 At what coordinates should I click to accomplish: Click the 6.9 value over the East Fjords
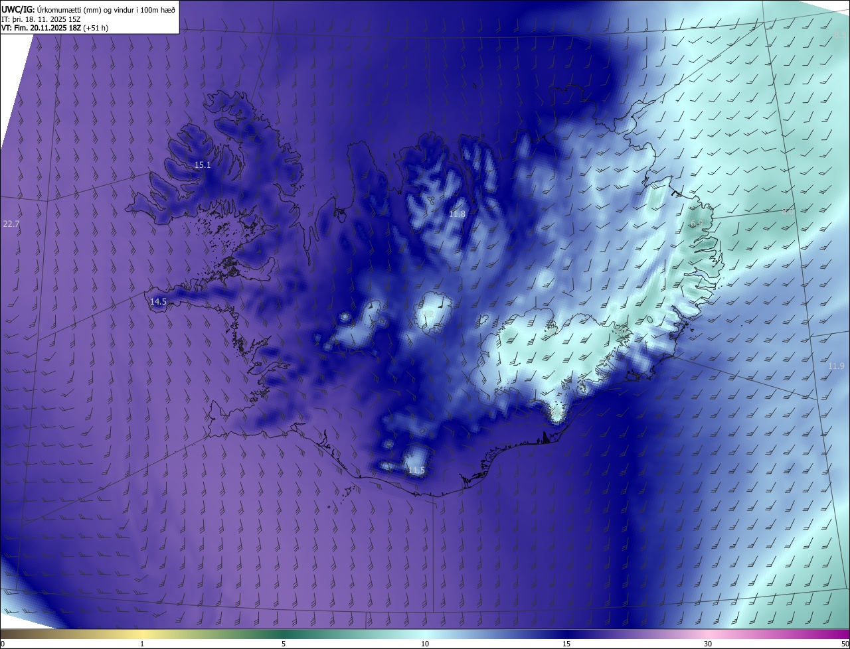tap(697, 224)
